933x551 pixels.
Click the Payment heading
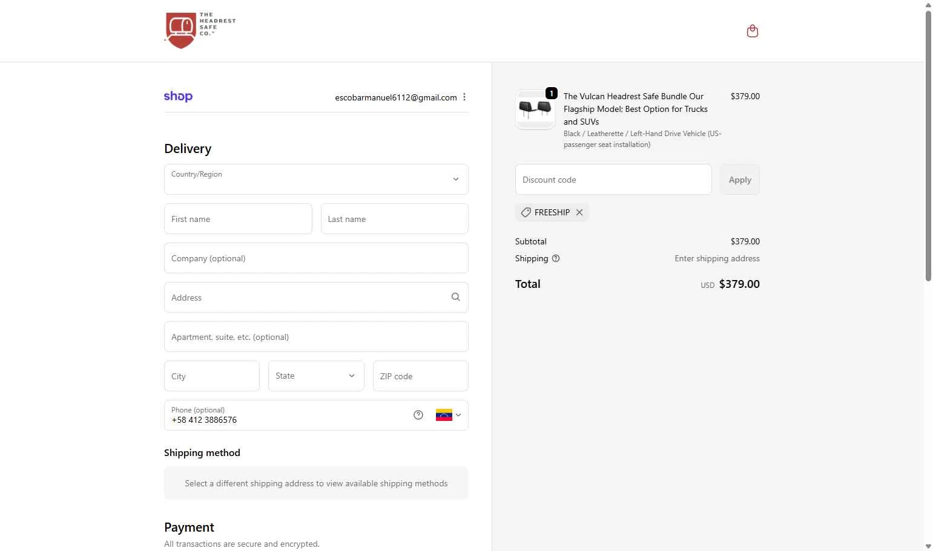click(x=189, y=527)
